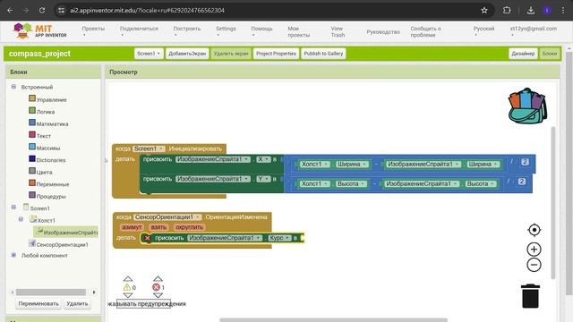The image size is (573, 322).
Task: Select Процедуры blocks category
Action: [x=51, y=196]
